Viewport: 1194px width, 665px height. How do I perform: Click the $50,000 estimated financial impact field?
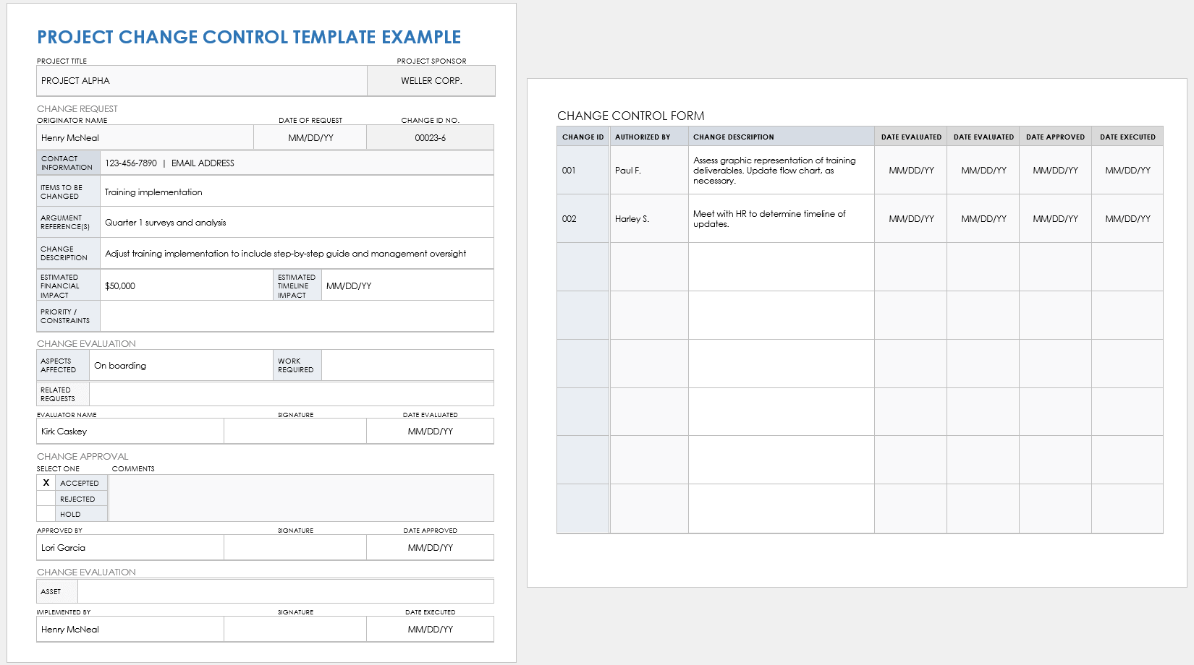pyautogui.click(x=186, y=286)
